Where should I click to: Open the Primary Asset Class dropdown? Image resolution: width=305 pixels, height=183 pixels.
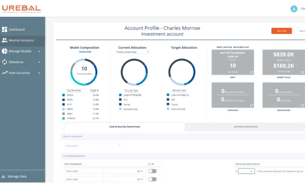pos(133,52)
